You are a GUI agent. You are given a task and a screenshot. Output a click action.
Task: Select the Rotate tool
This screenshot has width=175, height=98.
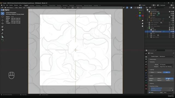(x=2, y=23)
